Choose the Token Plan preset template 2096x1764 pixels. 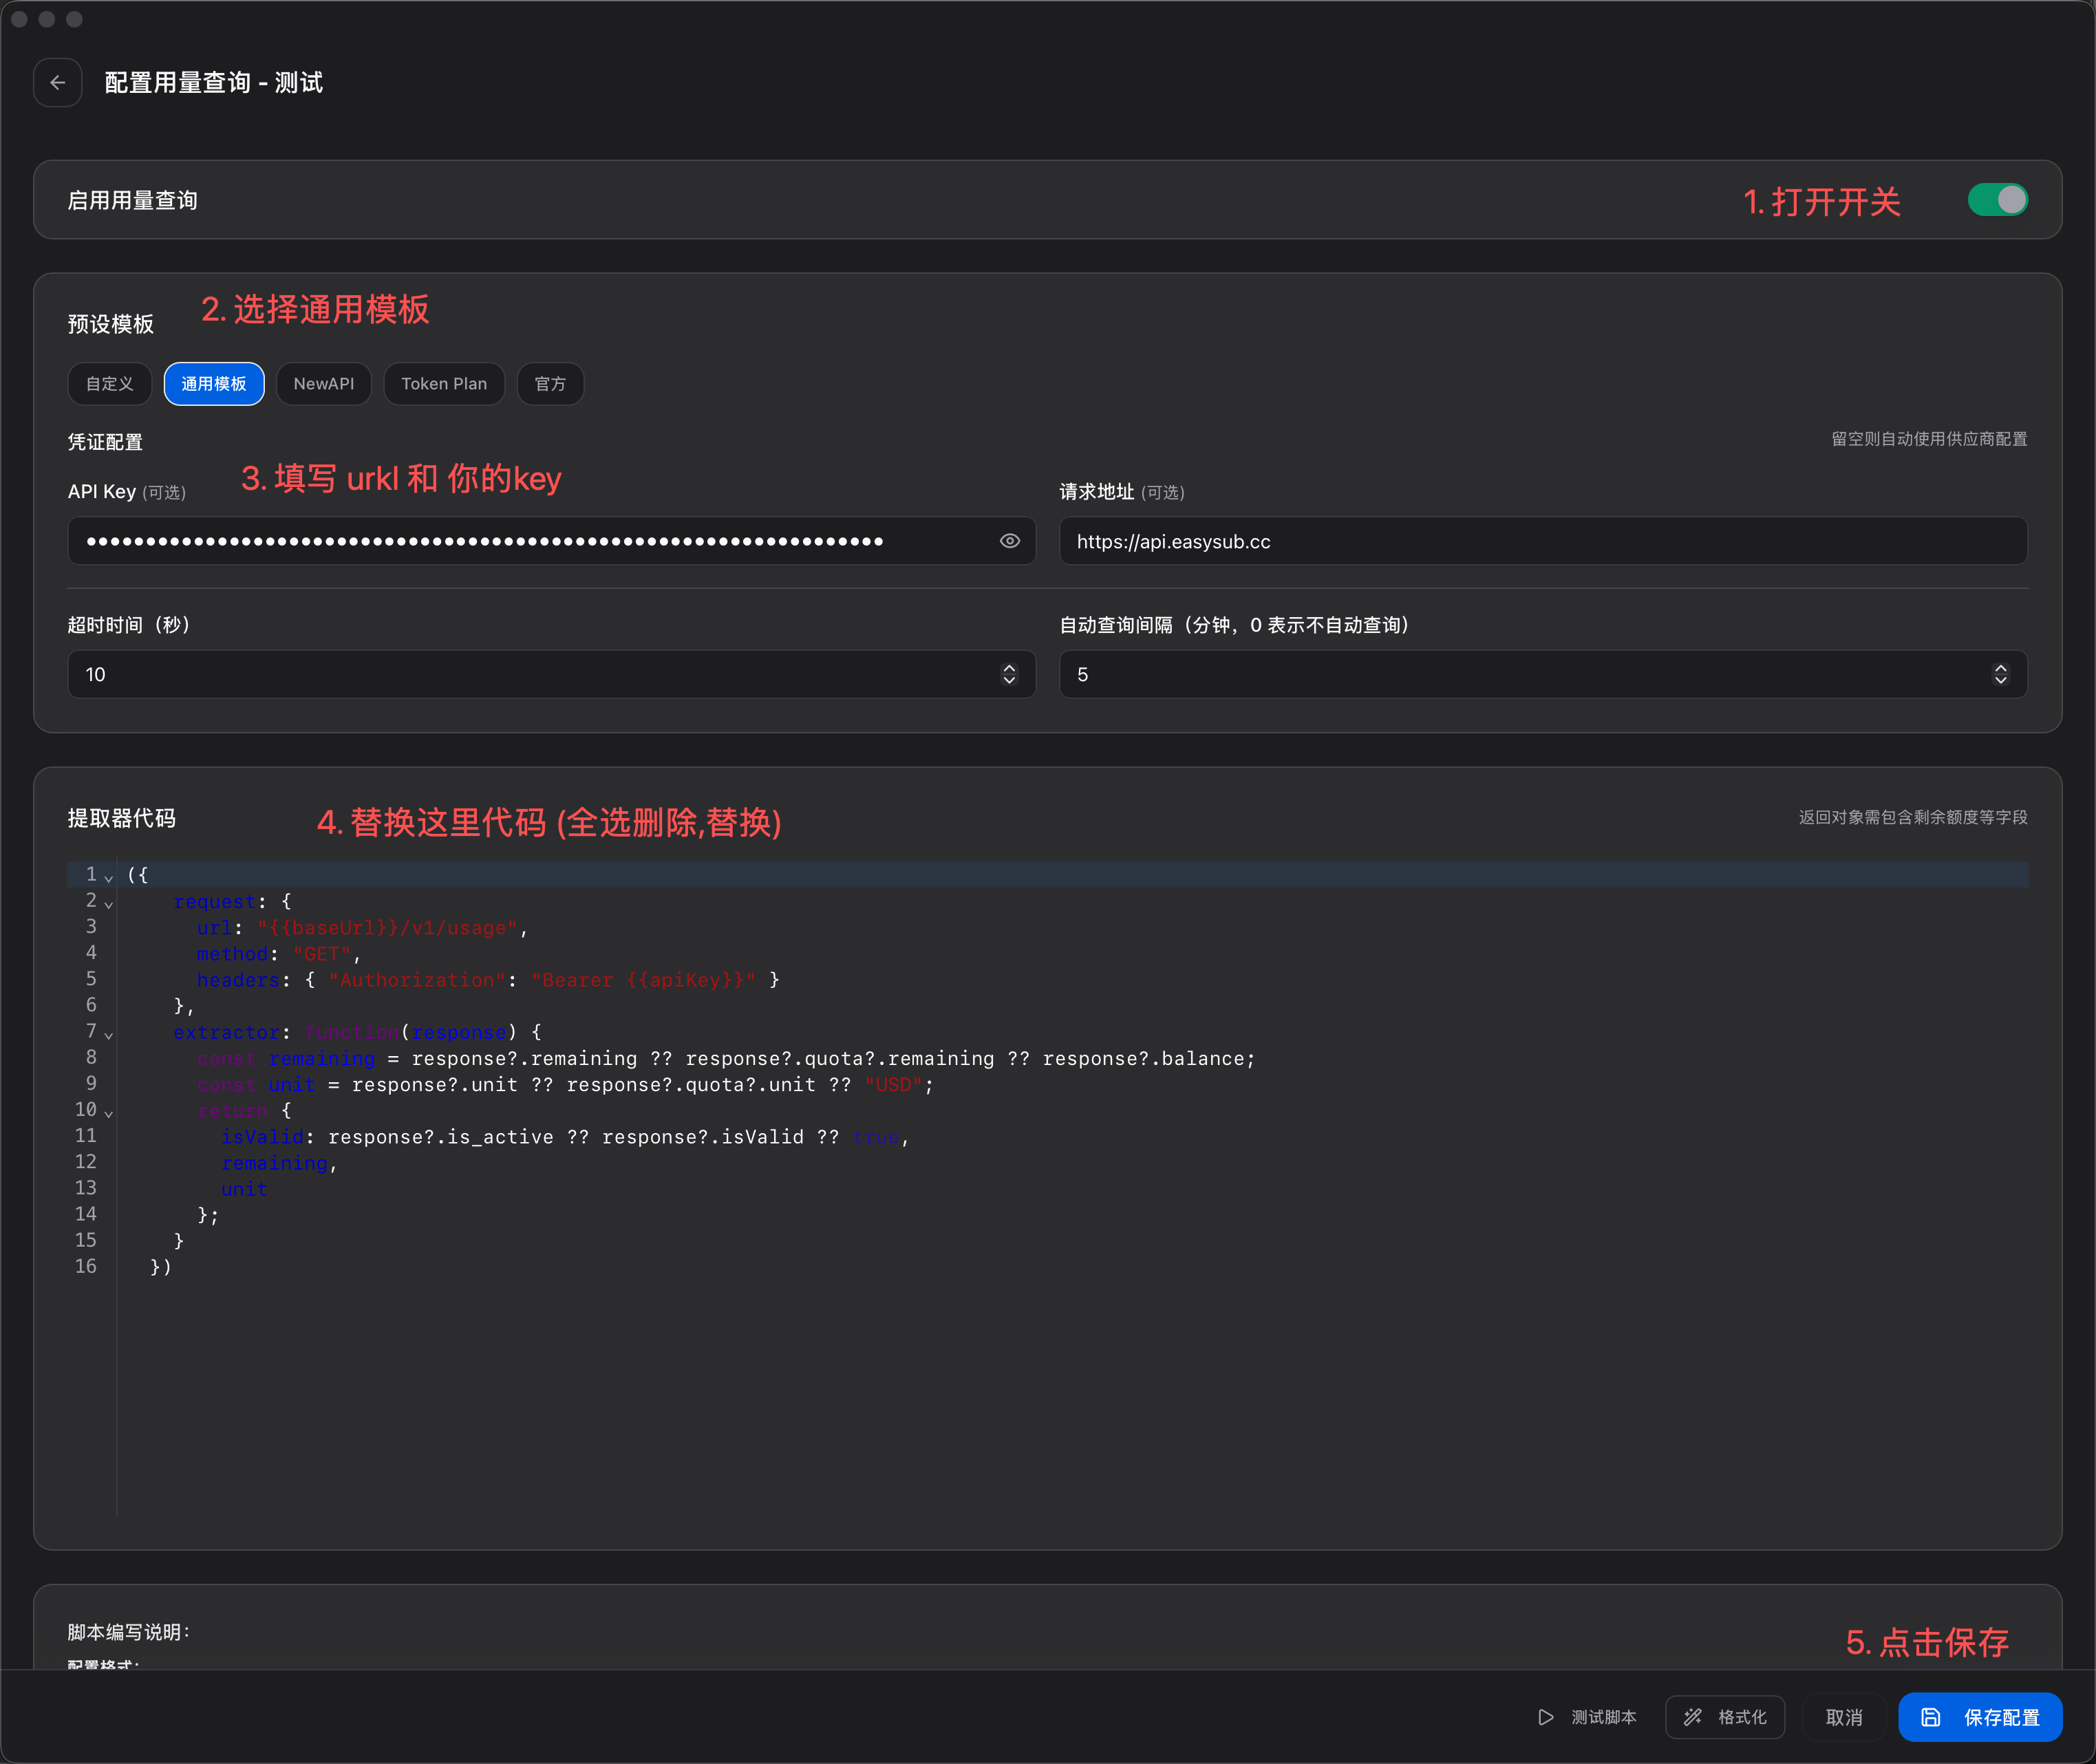(444, 384)
